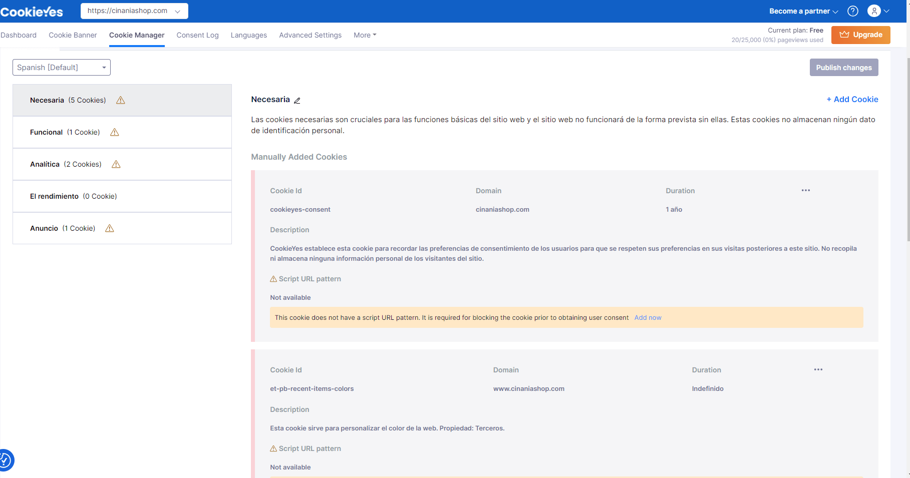This screenshot has width=910, height=478.
Task: Click warning icon for cookieyes-consent Script URL pattern
Action: [273, 279]
